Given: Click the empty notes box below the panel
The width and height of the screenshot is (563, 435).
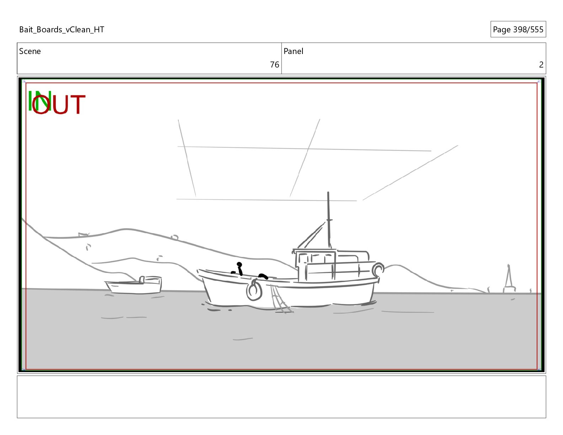Looking at the screenshot, I should point(281,397).
